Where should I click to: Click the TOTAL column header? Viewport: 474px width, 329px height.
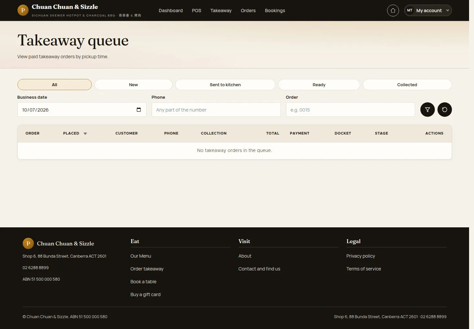[273, 133]
